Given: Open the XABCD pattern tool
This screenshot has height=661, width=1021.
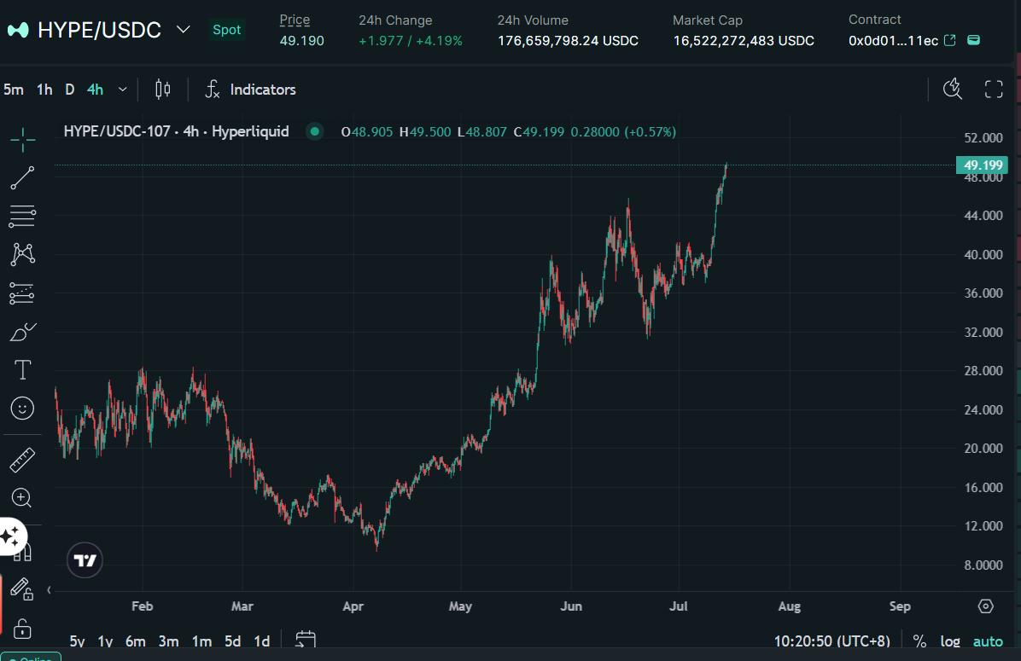Looking at the screenshot, I should click(x=21, y=254).
